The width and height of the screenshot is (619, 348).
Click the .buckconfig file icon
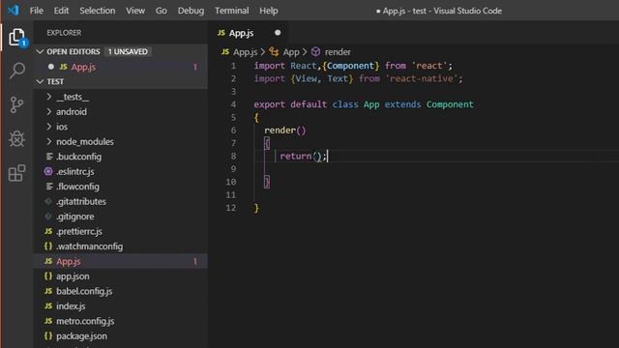[x=49, y=157]
